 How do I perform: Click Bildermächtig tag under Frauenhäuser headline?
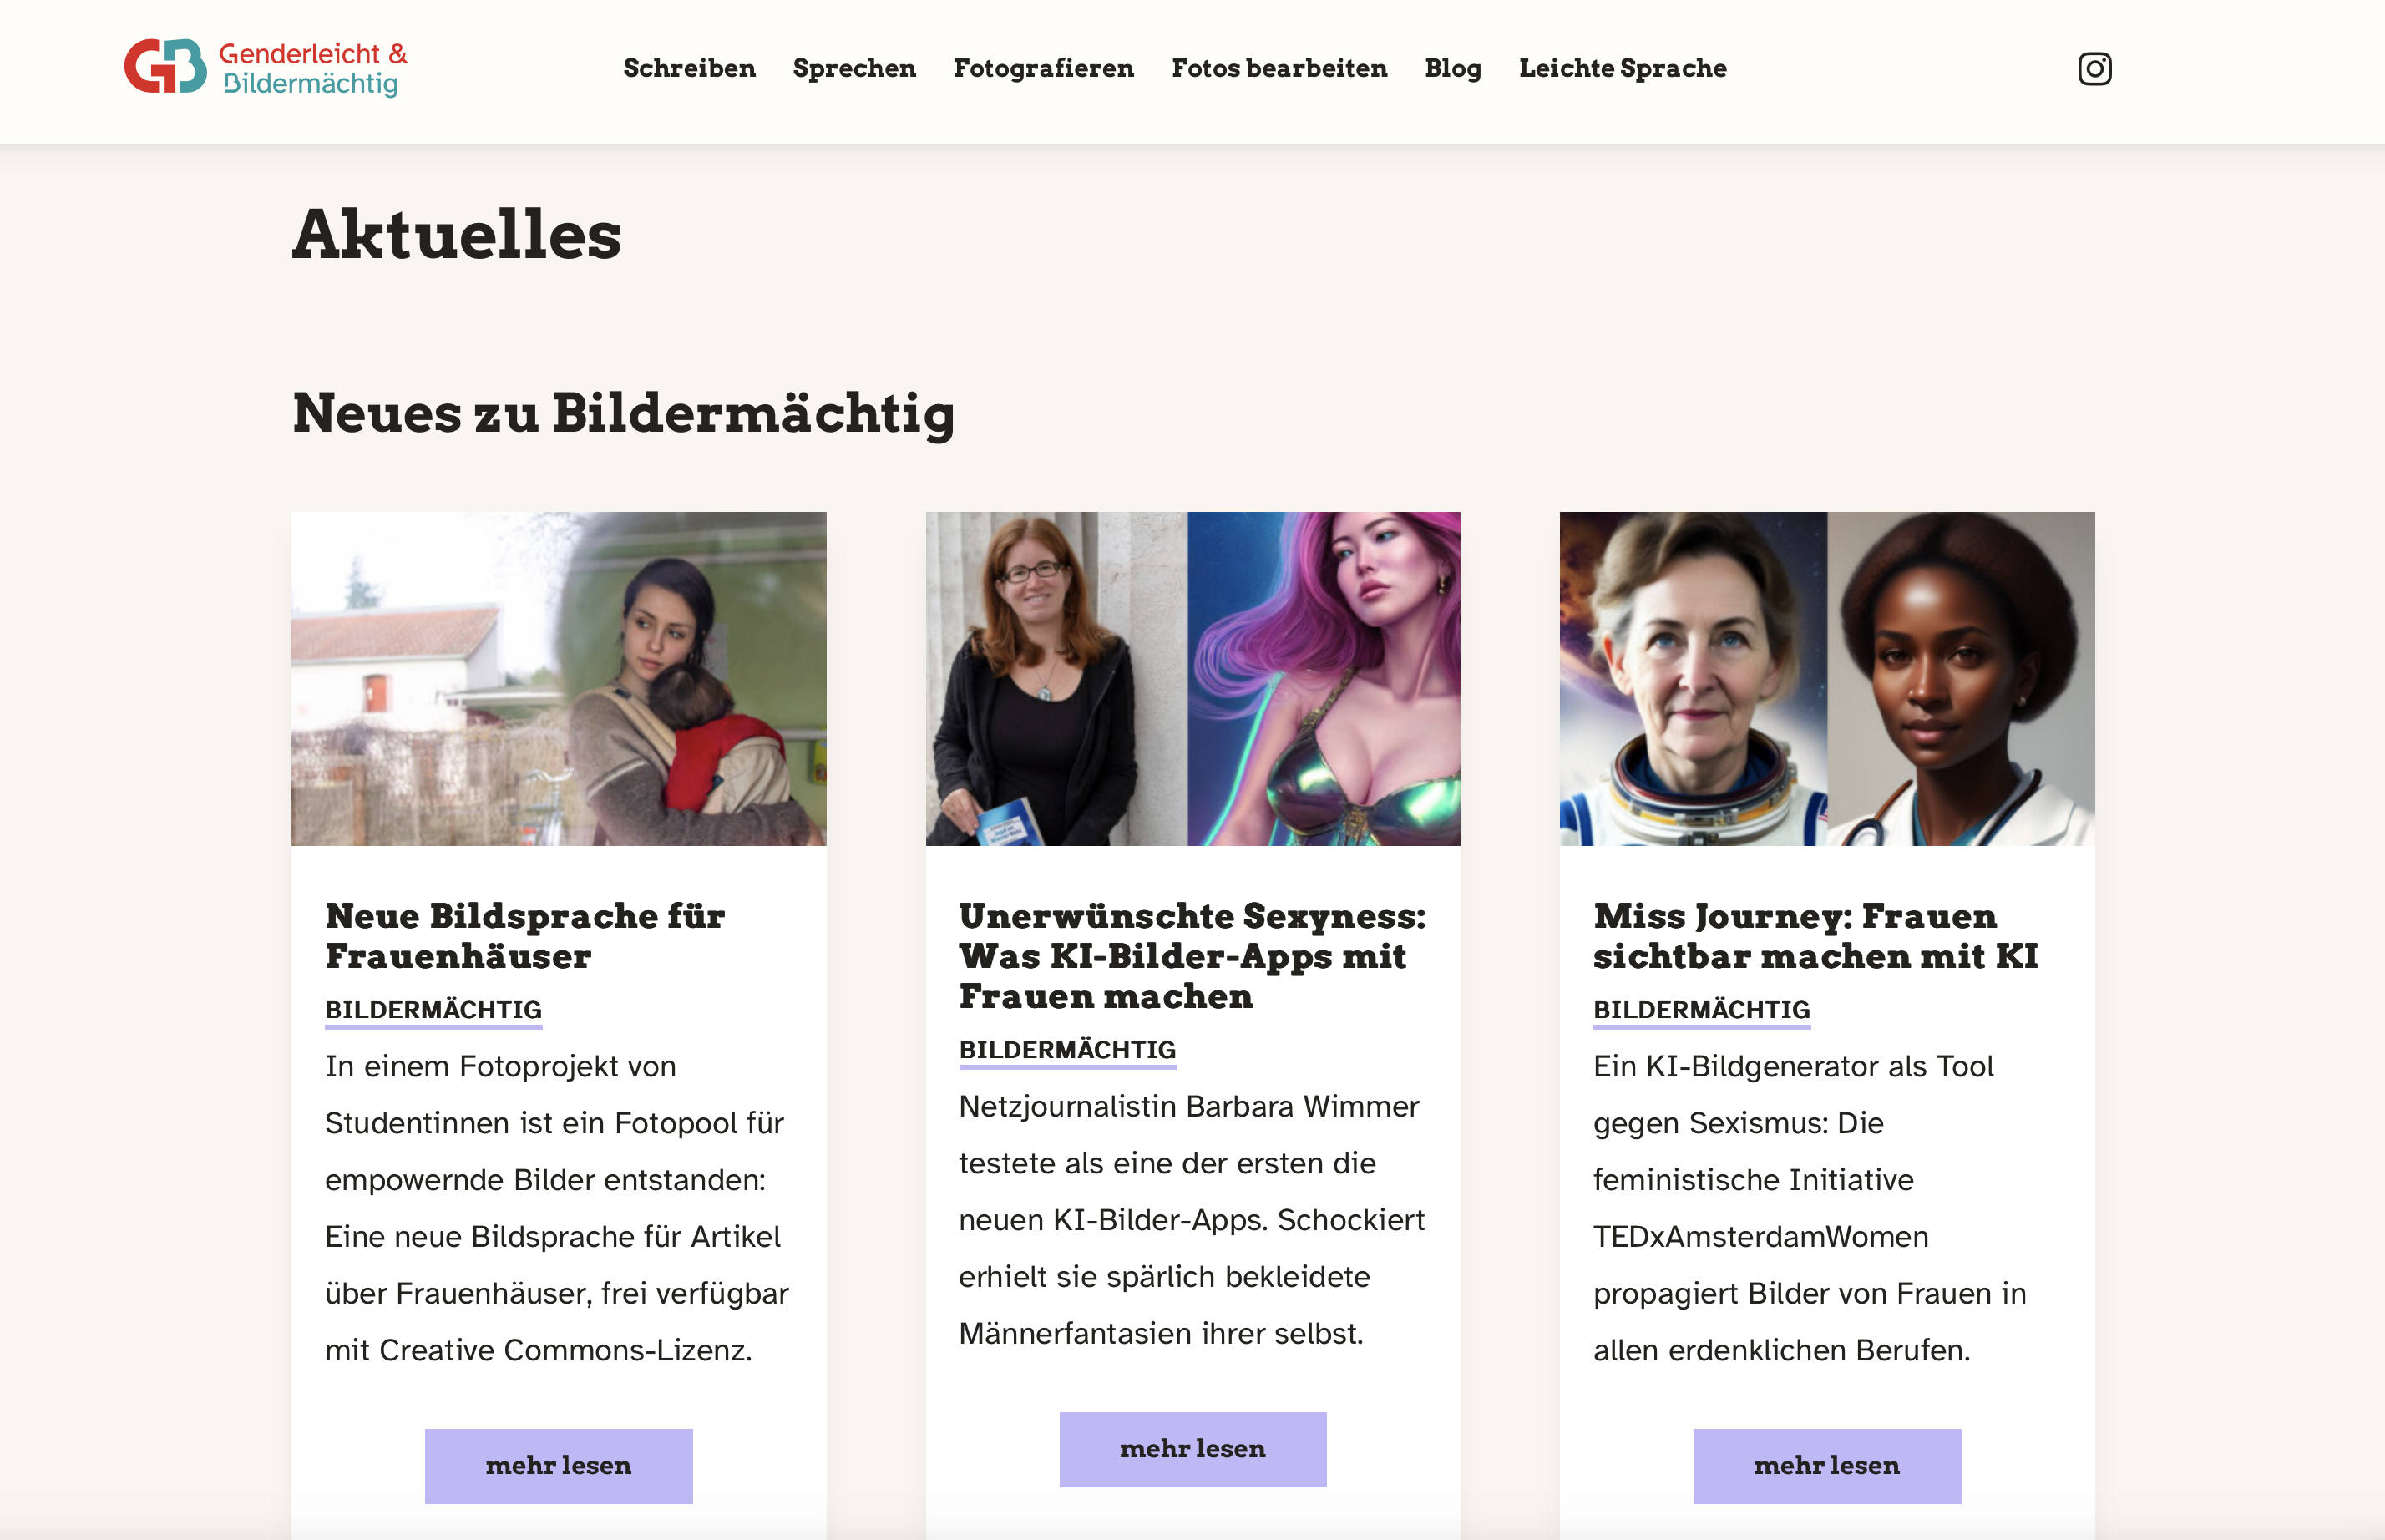433,1010
